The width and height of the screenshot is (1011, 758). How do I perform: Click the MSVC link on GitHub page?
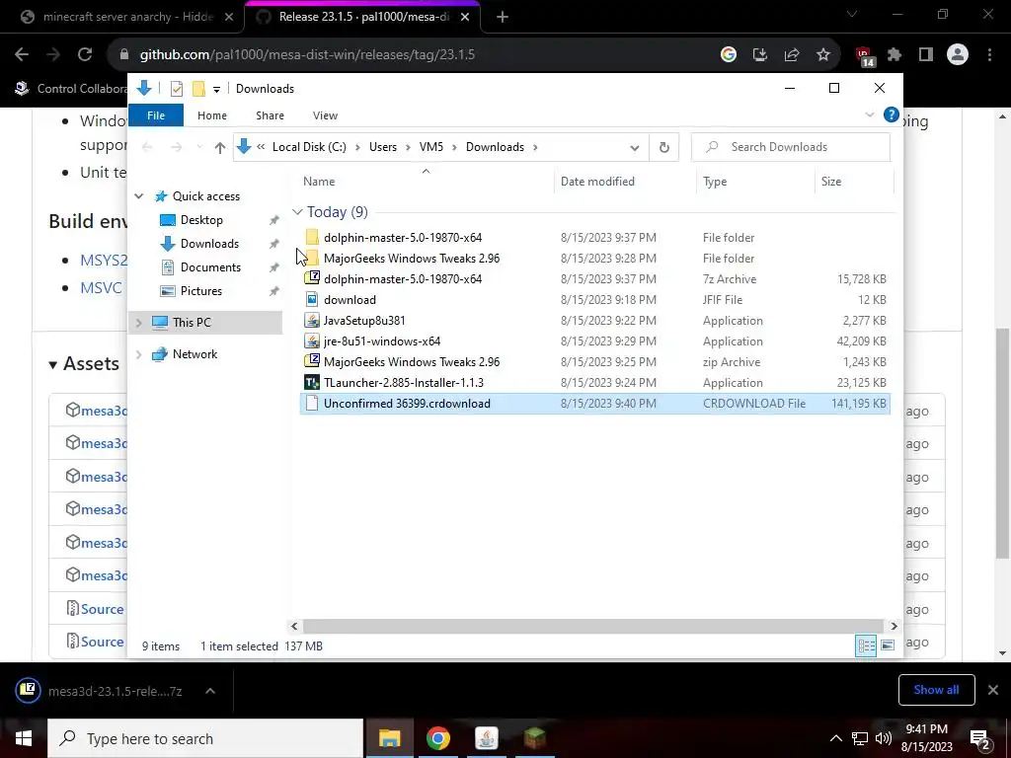click(101, 287)
